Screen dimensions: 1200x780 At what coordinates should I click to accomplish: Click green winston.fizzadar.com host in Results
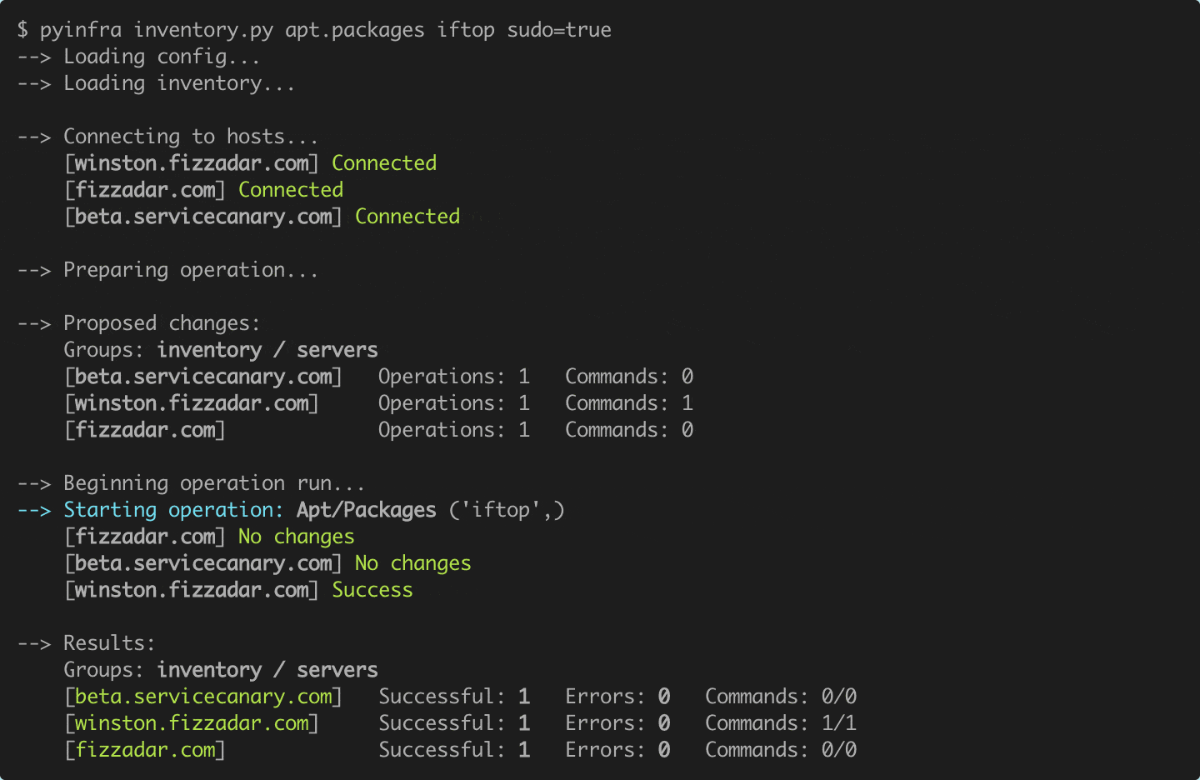point(192,723)
